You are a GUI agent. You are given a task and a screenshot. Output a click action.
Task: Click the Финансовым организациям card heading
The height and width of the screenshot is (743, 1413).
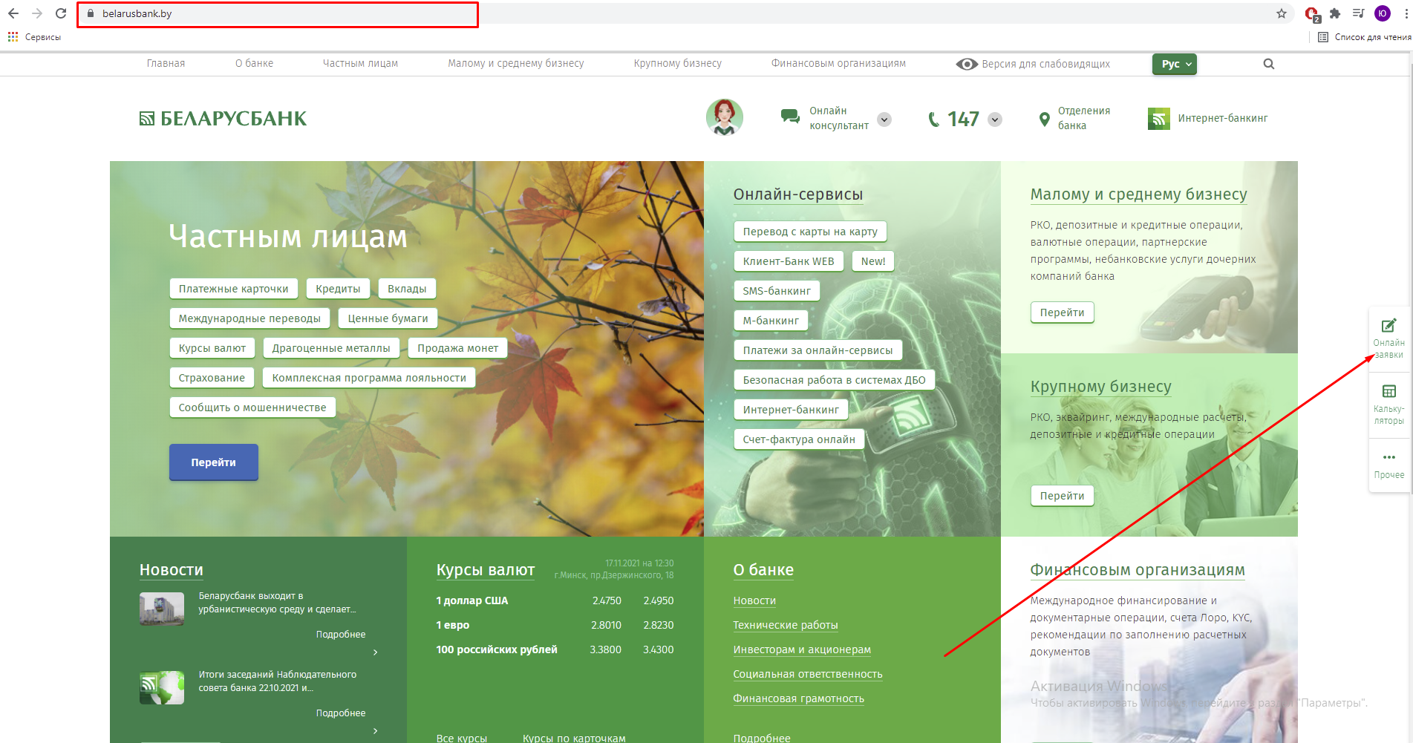(1138, 570)
